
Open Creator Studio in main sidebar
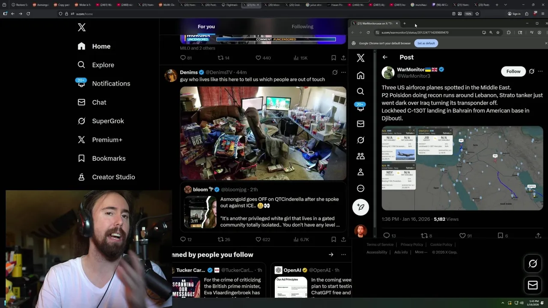click(106, 177)
